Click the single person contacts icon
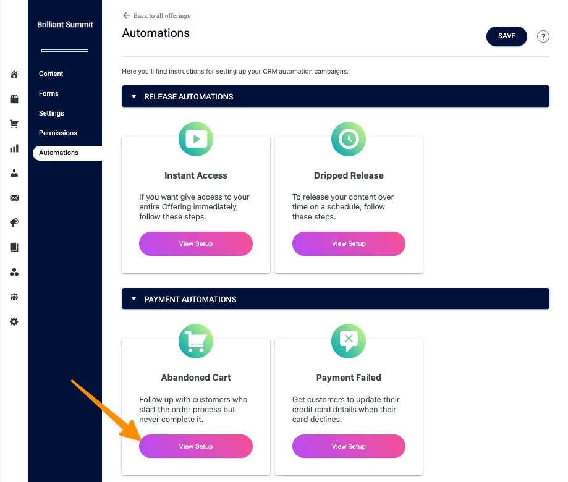 [x=14, y=173]
